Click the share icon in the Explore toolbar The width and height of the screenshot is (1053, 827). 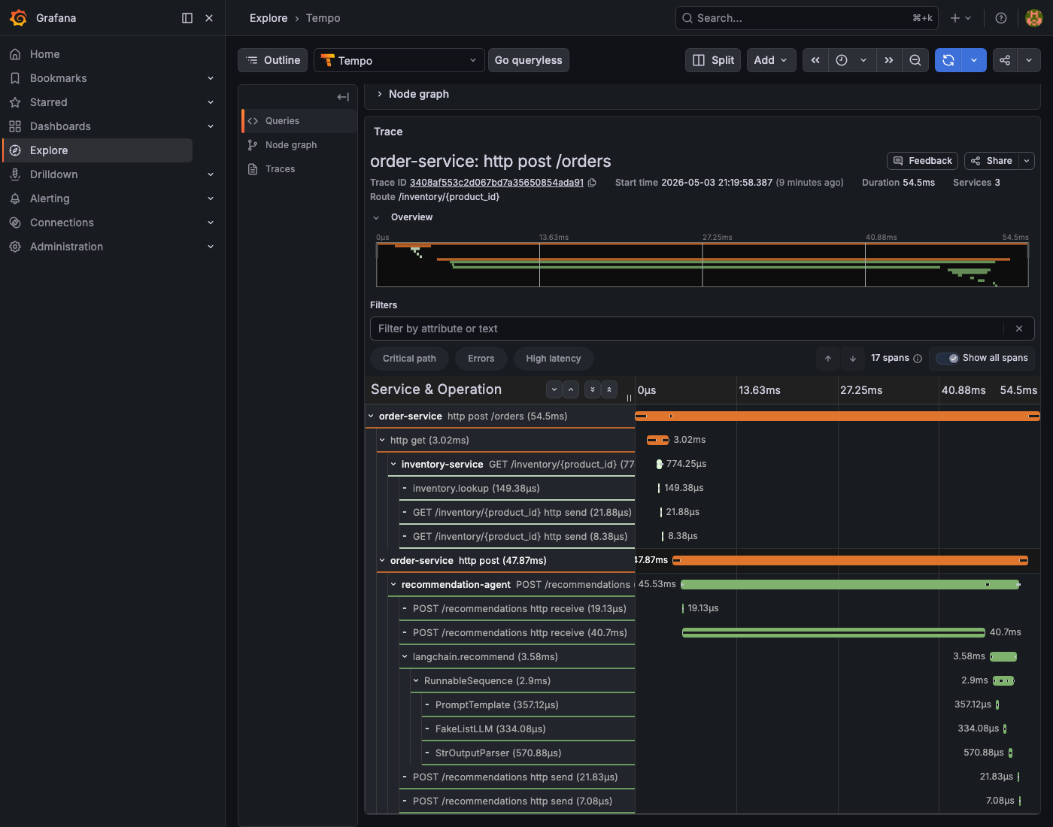1005,60
